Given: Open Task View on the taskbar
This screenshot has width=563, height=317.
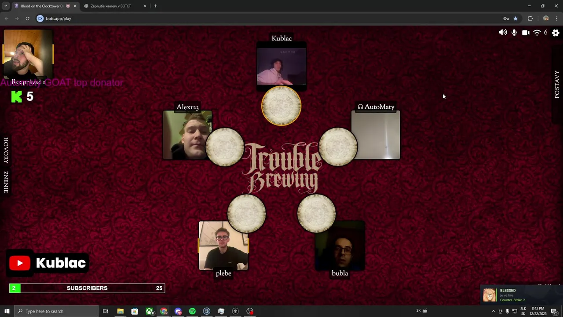Looking at the screenshot, I should [x=106, y=311].
